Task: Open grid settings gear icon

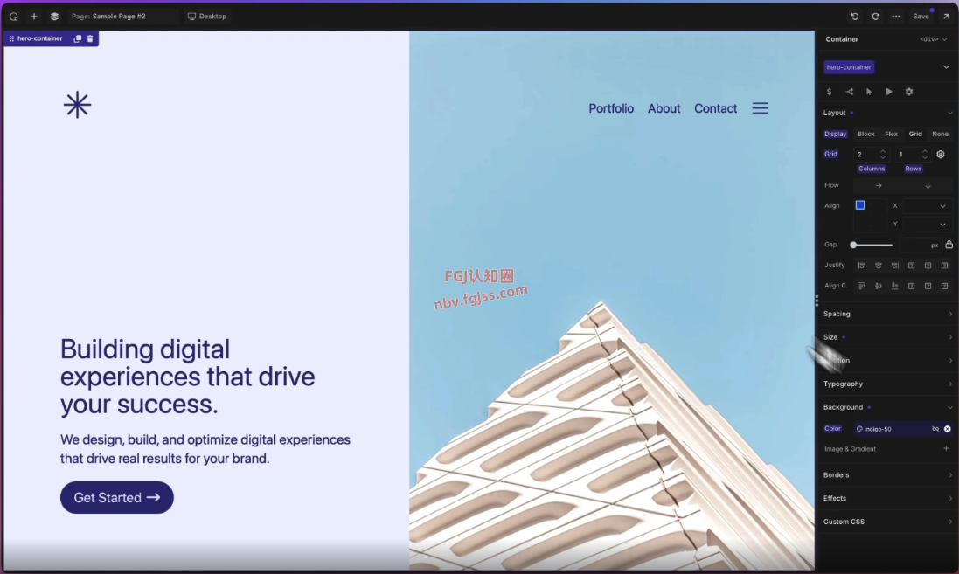Action: pyautogui.click(x=941, y=155)
